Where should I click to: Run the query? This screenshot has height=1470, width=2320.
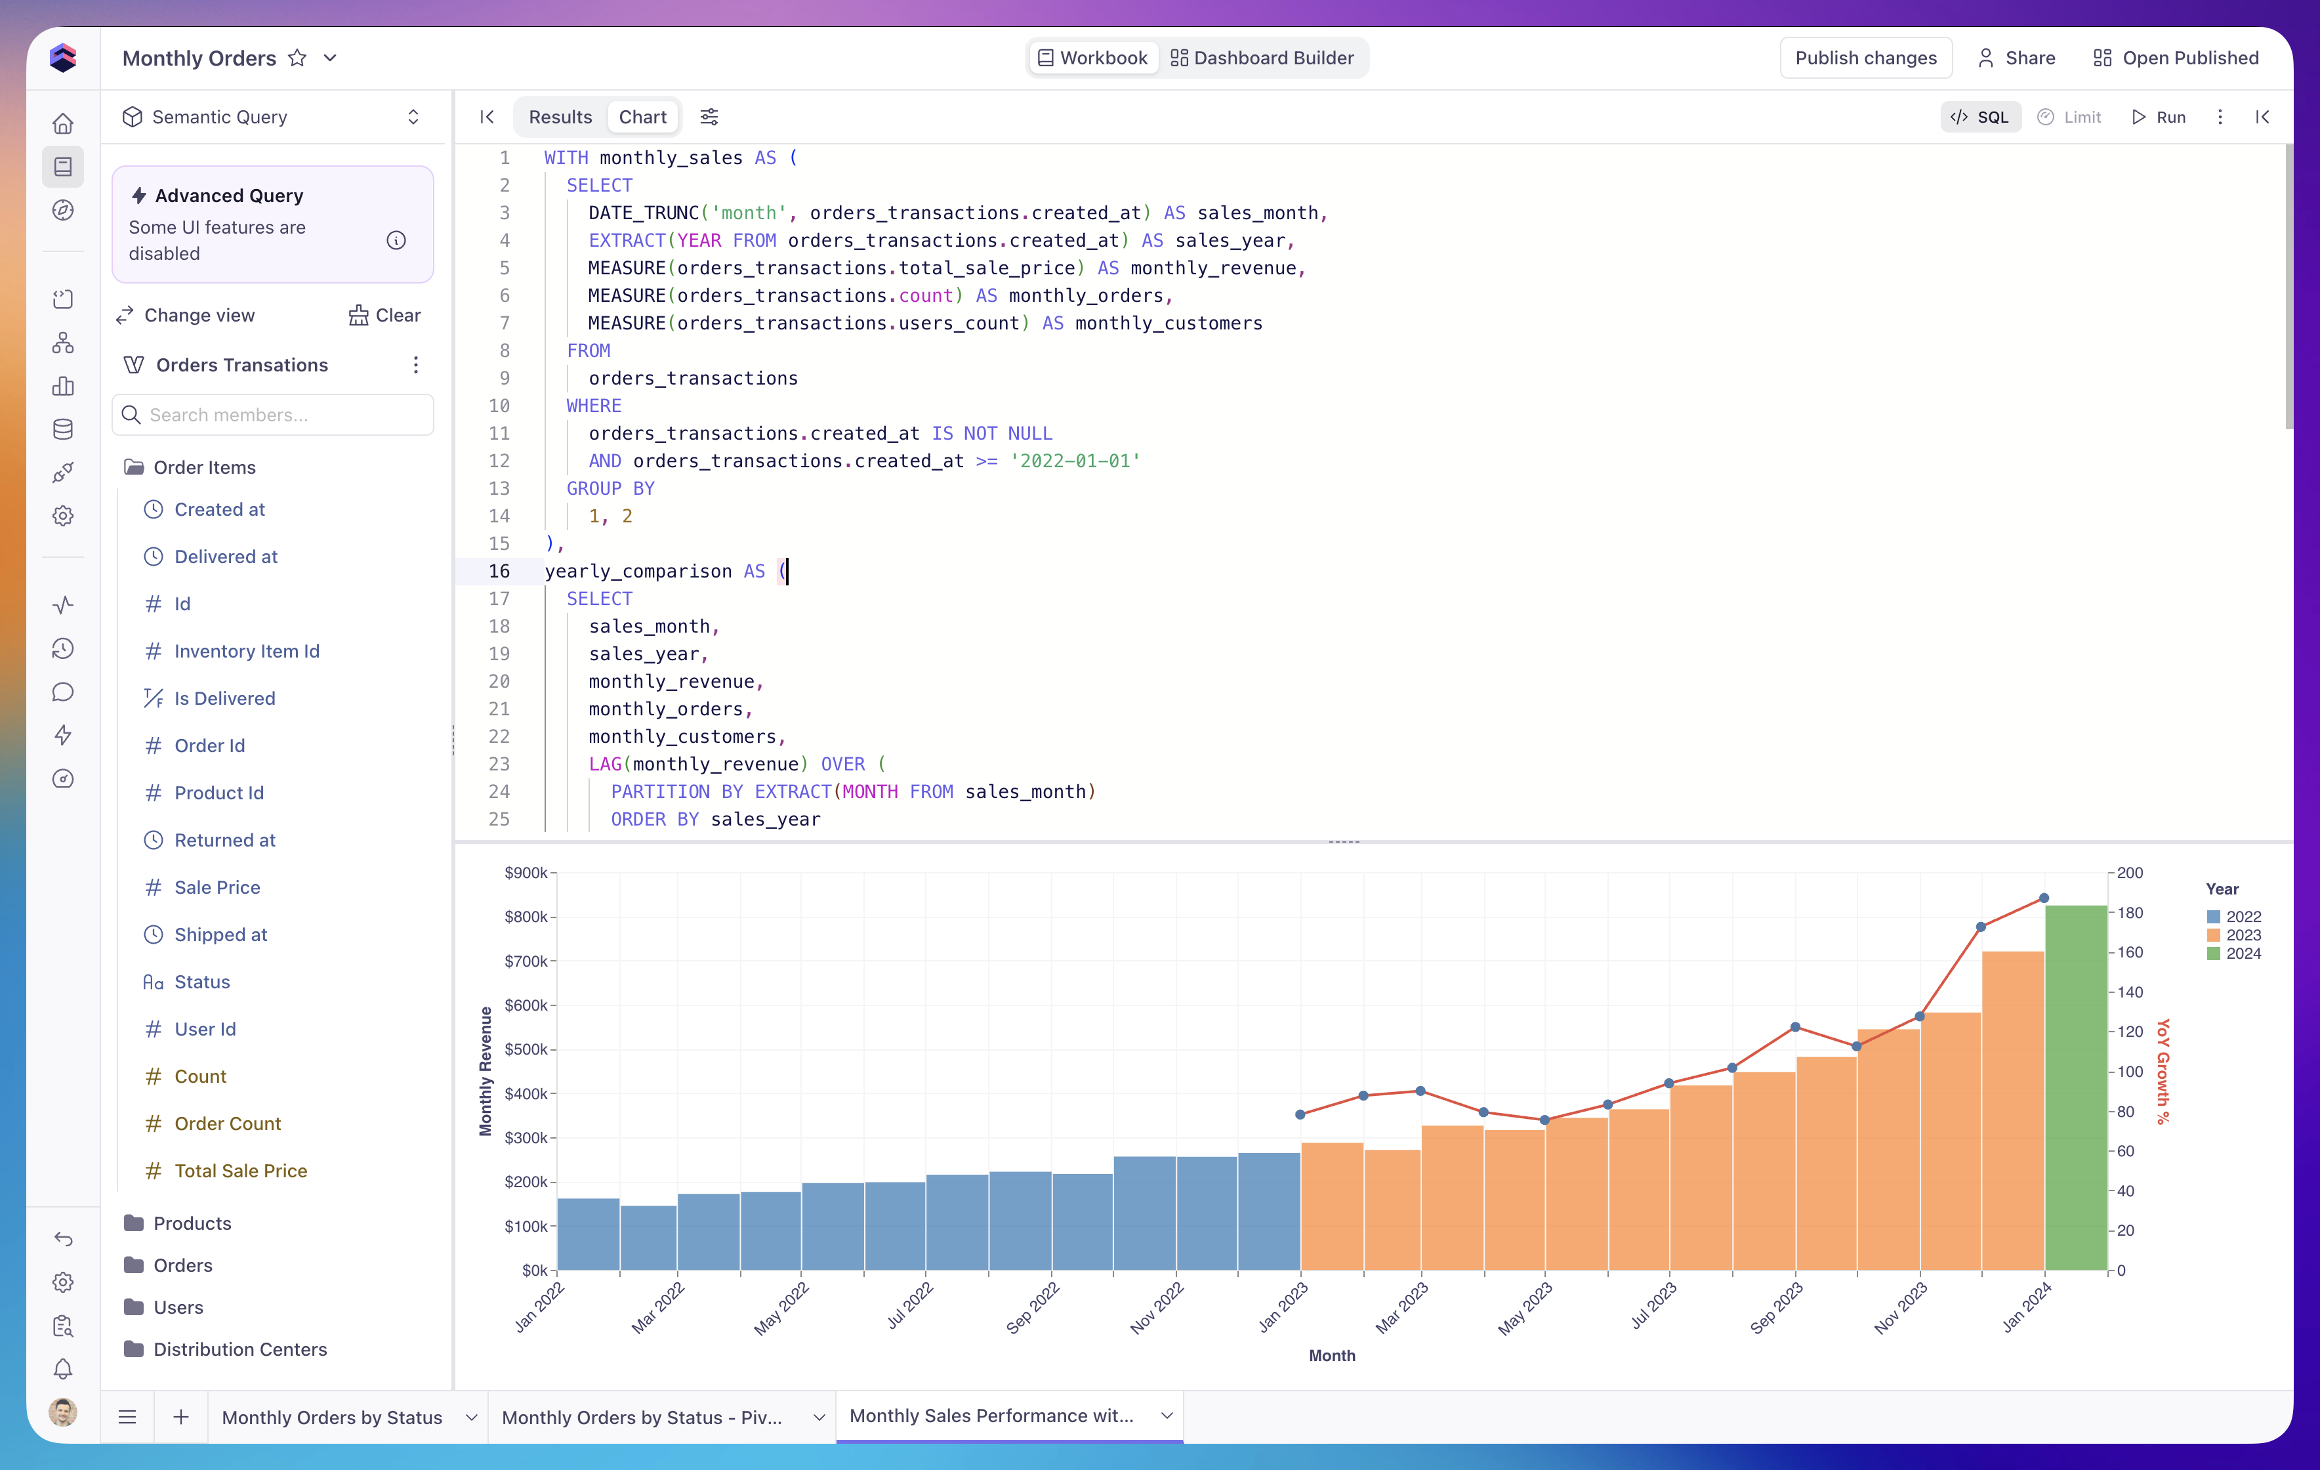(2158, 117)
